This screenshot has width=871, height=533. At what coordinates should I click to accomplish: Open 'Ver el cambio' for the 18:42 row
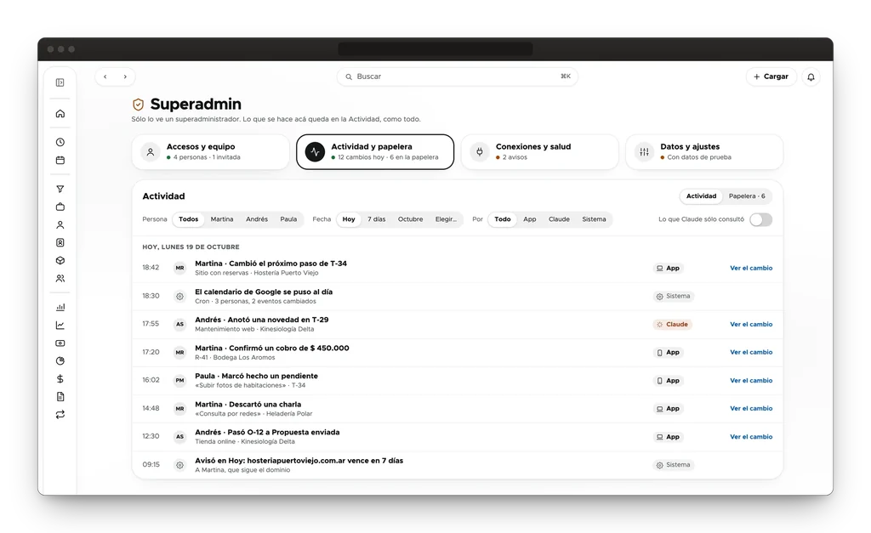pos(751,268)
